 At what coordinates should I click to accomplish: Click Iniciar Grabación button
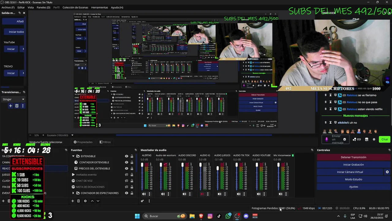click(353, 165)
